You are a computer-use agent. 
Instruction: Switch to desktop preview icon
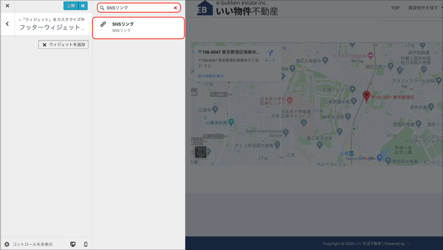[73, 244]
